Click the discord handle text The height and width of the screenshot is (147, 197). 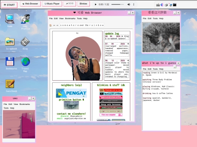point(76,116)
